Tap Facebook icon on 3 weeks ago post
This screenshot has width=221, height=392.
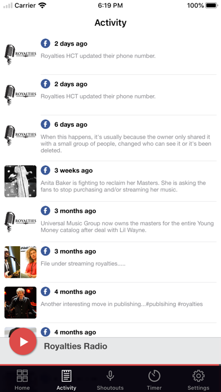click(46, 170)
